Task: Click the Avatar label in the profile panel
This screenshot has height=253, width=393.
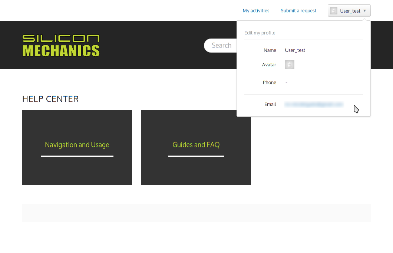Action: coord(269,64)
